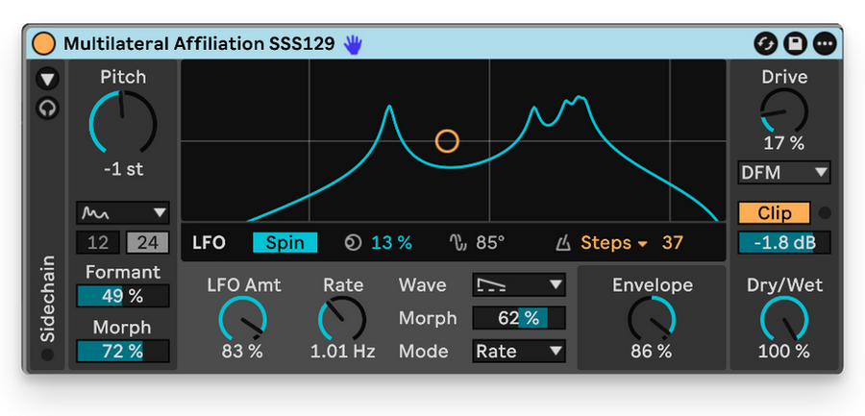Click the orange filter circle in display

pos(447,141)
